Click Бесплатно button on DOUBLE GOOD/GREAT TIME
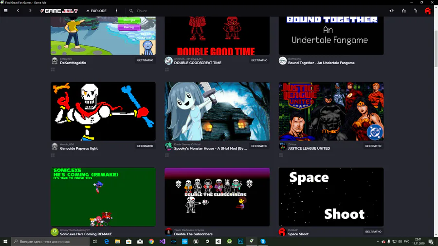This screenshot has width=438, height=246. click(259, 60)
